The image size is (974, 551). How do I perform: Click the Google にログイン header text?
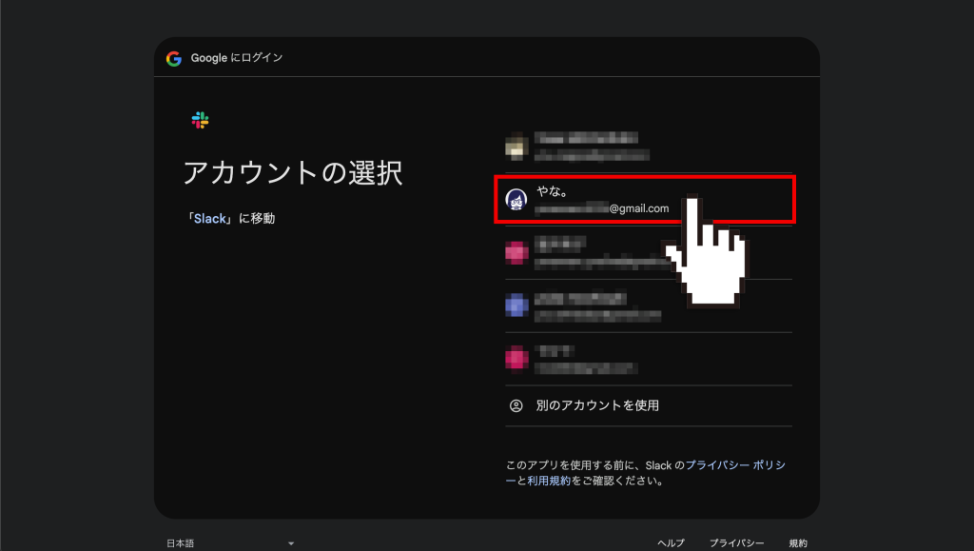coord(232,57)
